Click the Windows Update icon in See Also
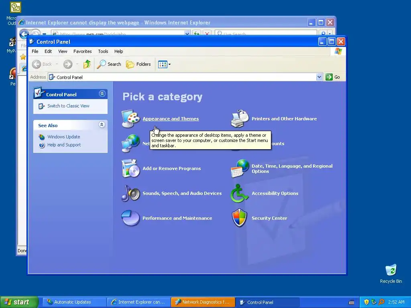This screenshot has height=308, width=411. pyautogui.click(x=42, y=137)
